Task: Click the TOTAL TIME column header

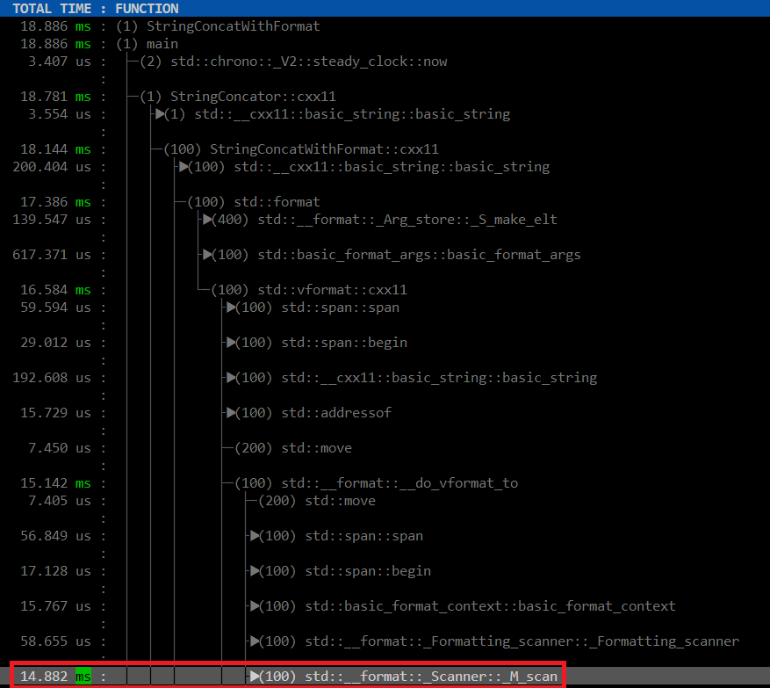Action: [53, 8]
